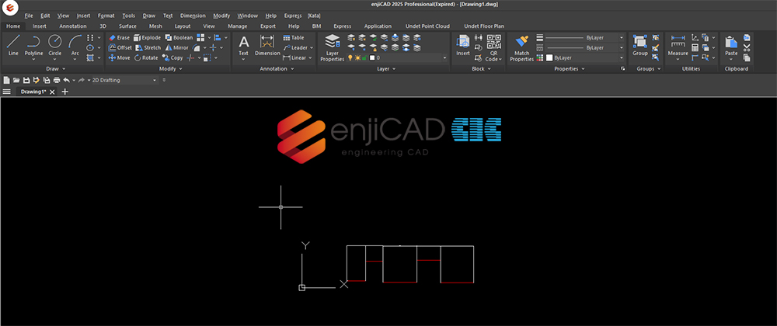Switch to Undet Point Cloud tab
The height and width of the screenshot is (326, 777).
click(427, 26)
